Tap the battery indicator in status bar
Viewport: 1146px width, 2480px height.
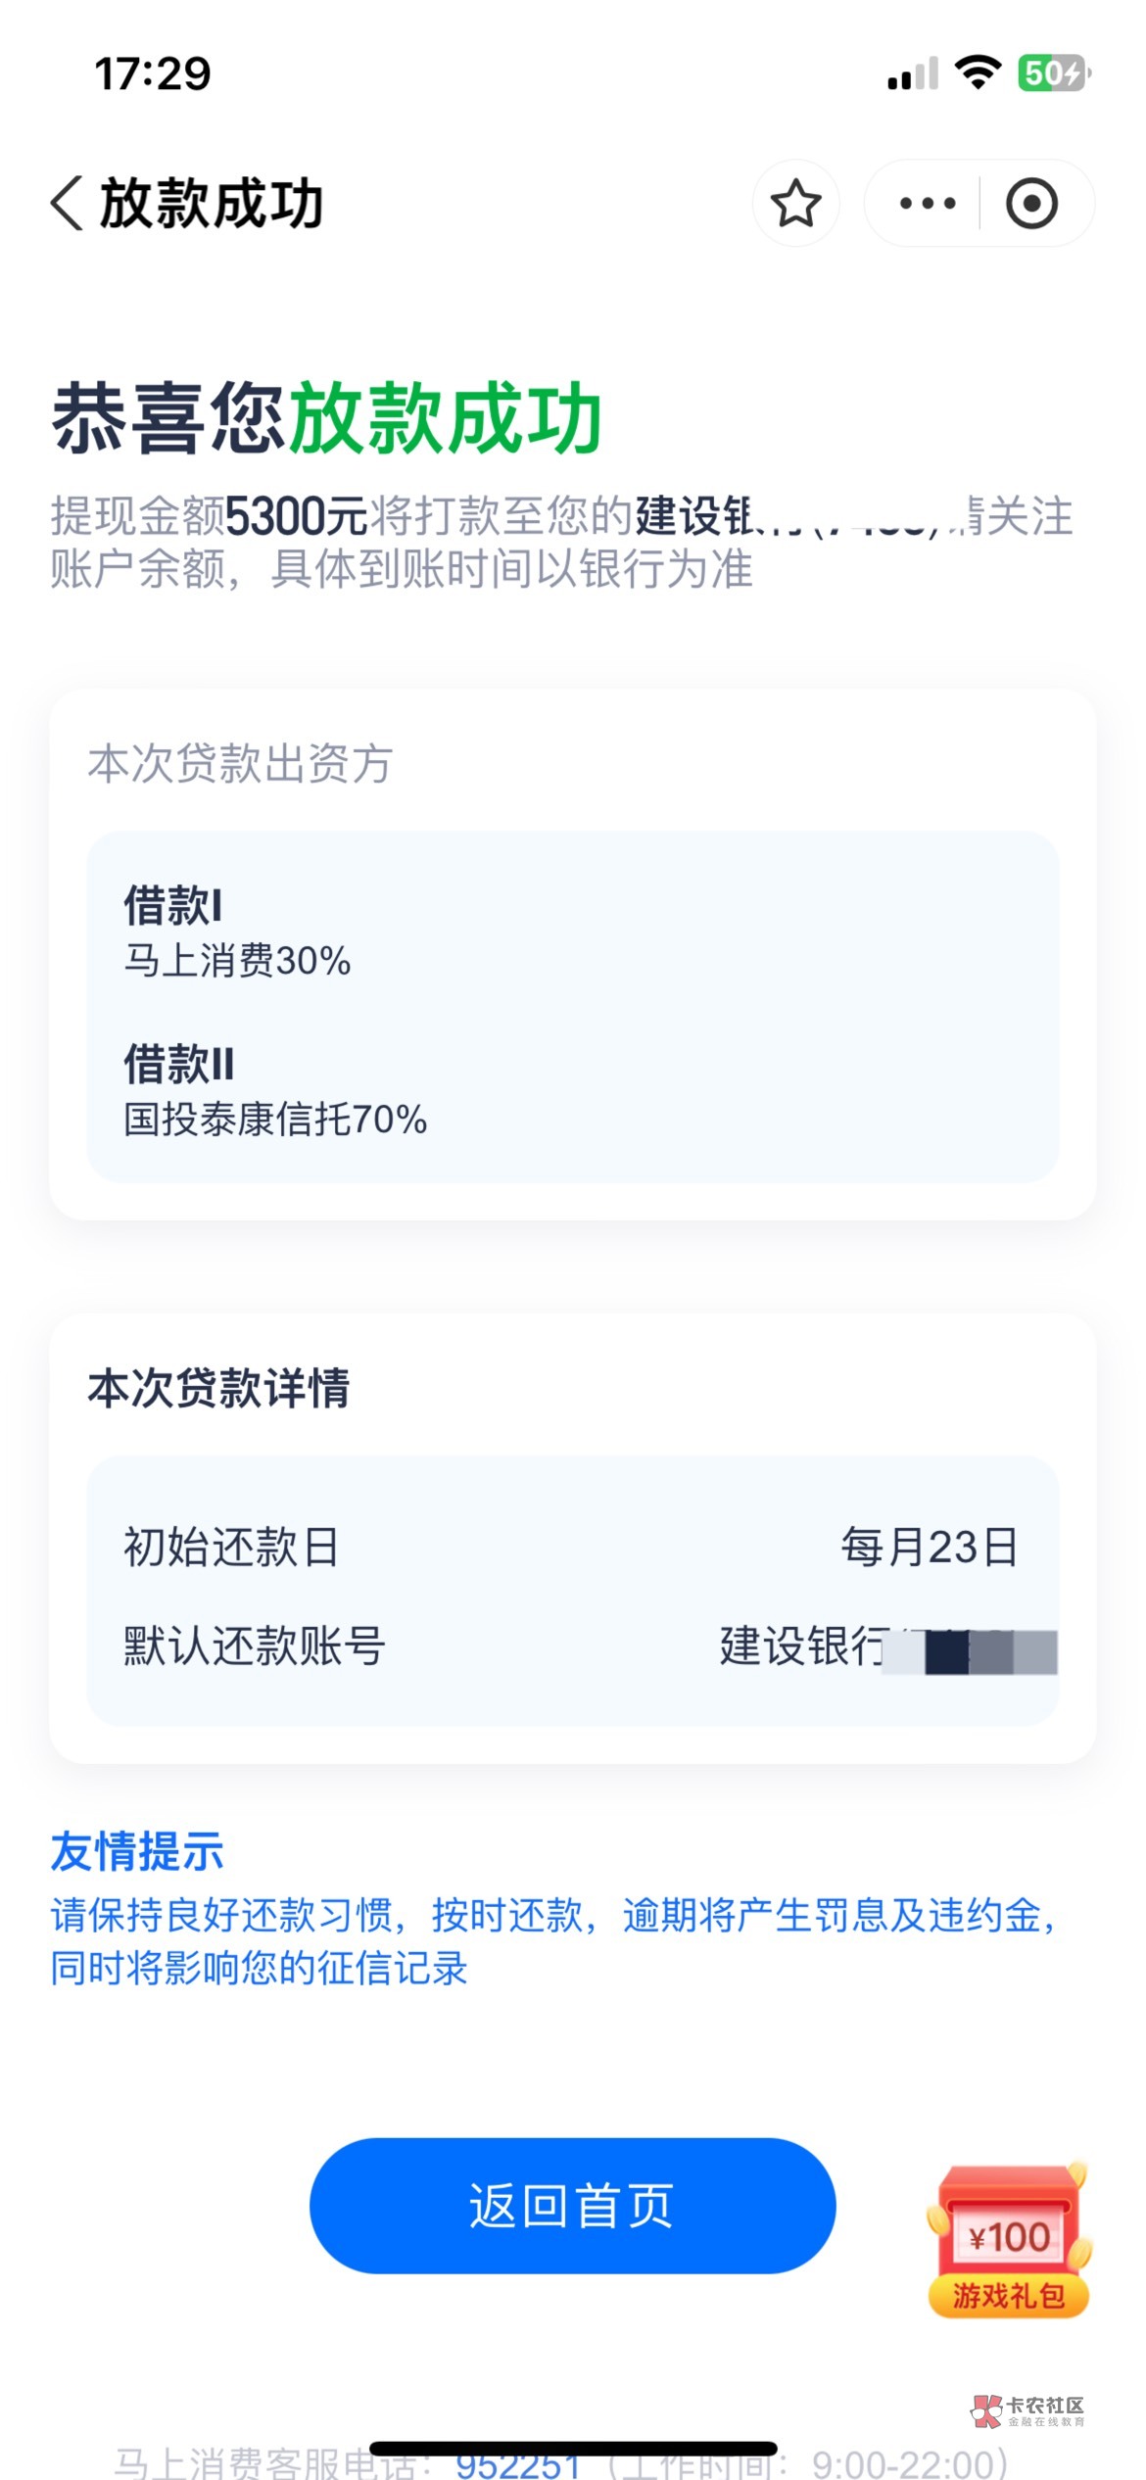pyautogui.click(x=1053, y=73)
